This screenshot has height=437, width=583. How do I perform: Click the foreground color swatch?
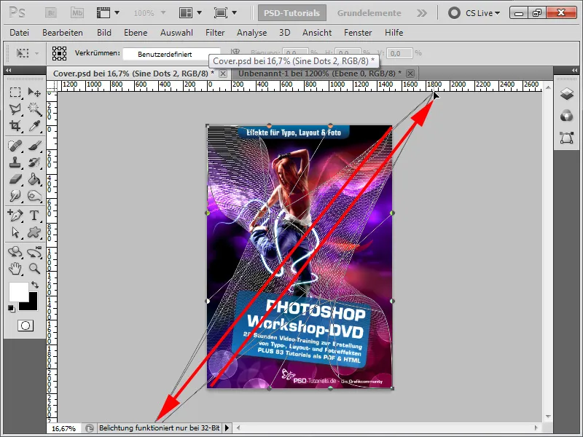(19, 292)
